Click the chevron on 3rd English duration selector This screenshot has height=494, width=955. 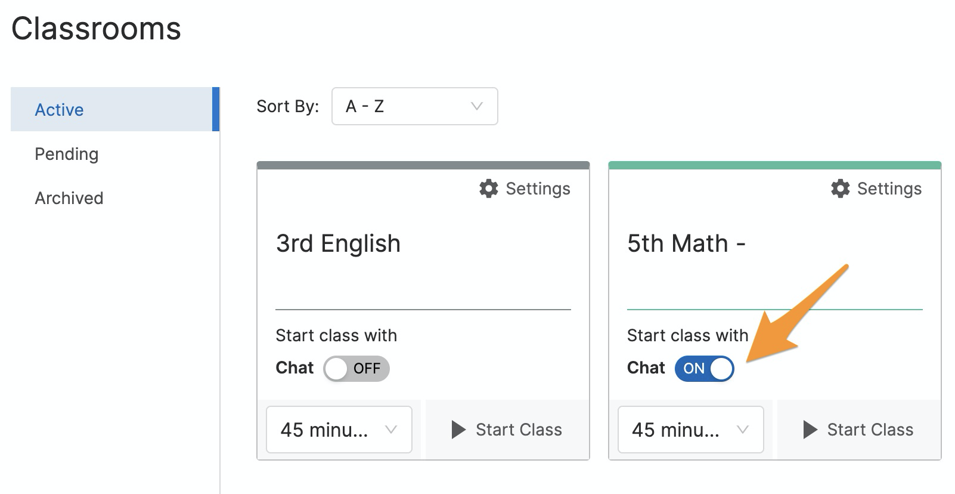click(x=391, y=429)
